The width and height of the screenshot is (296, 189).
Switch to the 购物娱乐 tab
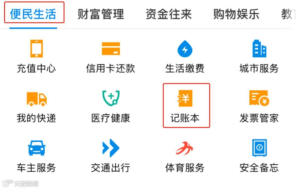click(236, 14)
